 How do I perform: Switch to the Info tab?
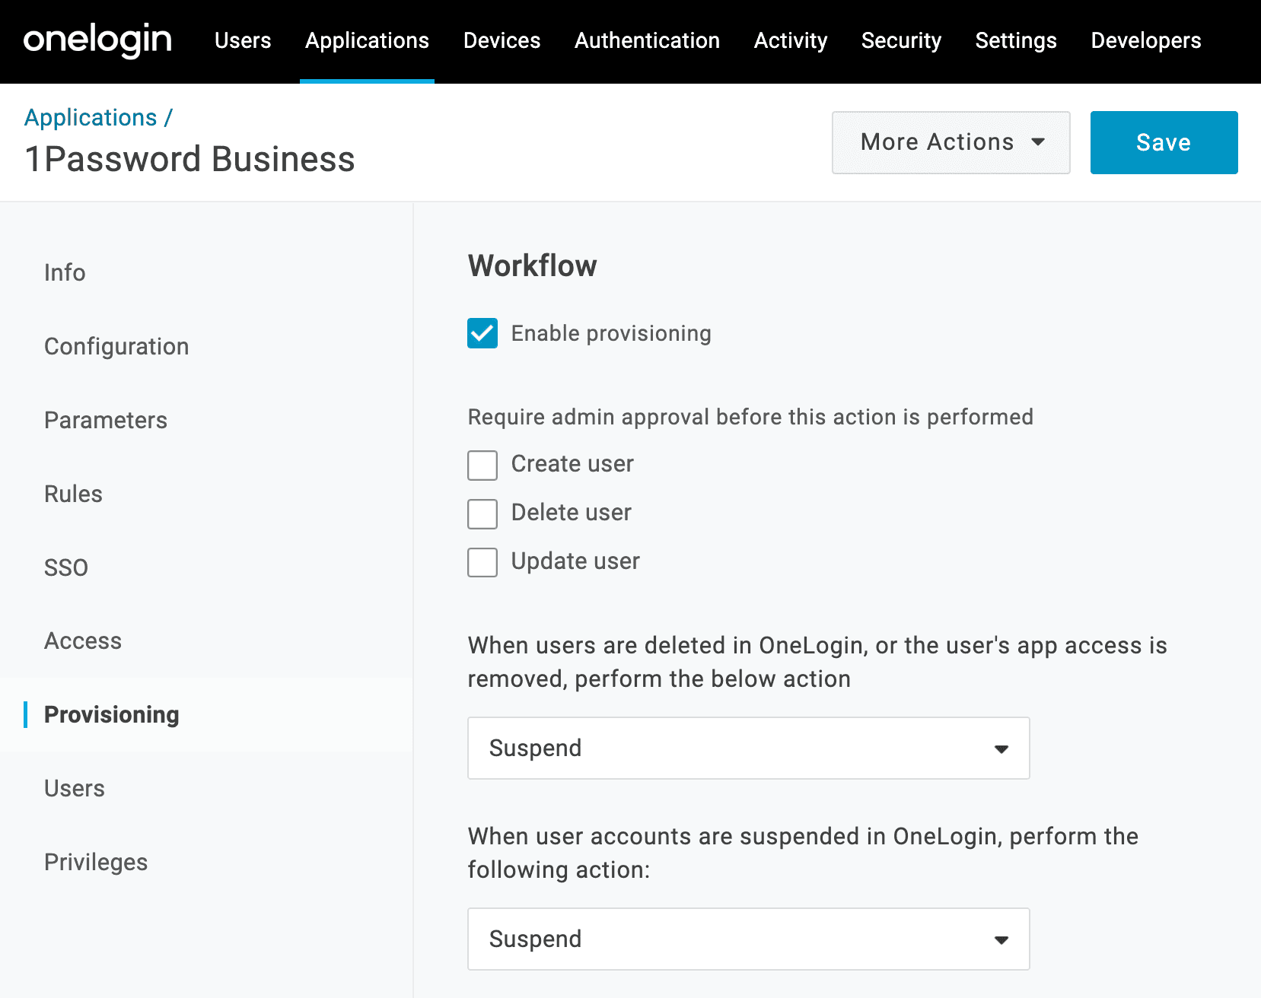click(65, 272)
